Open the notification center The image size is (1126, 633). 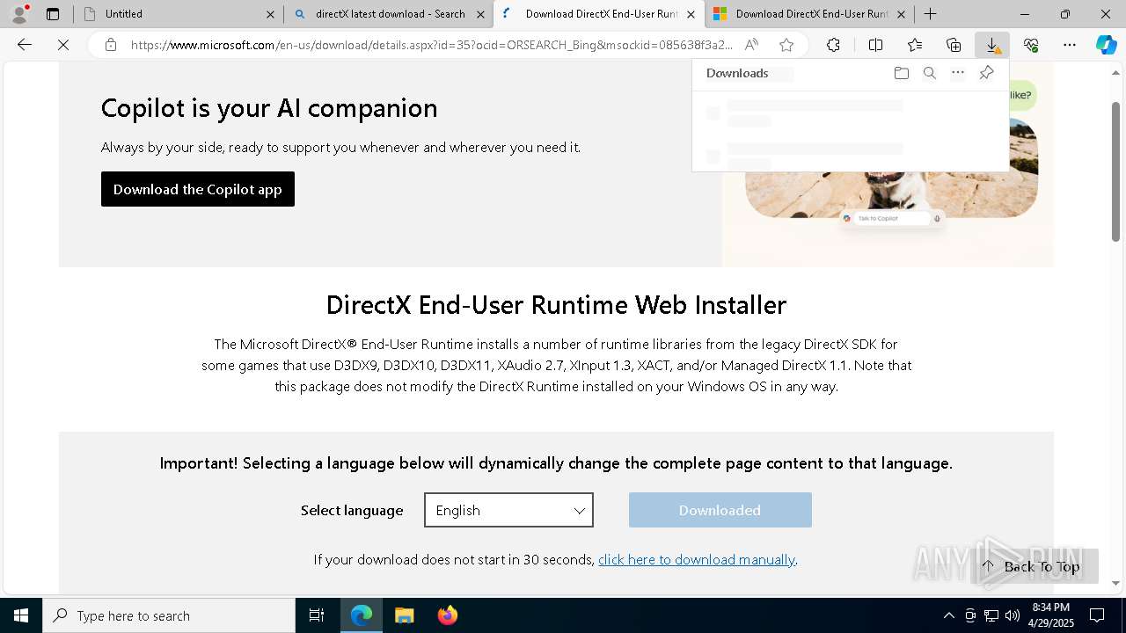click(x=1097, y=615)
